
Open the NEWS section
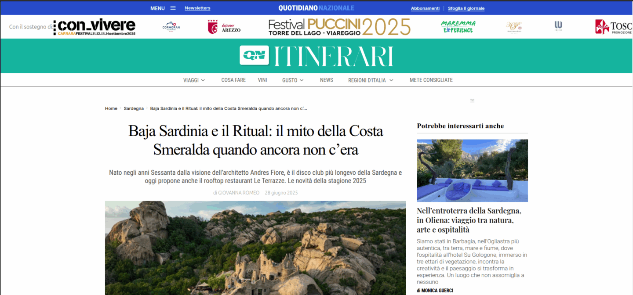point(327,80)
